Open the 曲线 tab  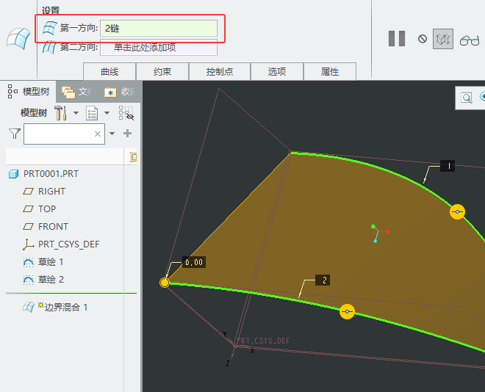[x=109, y=72]
